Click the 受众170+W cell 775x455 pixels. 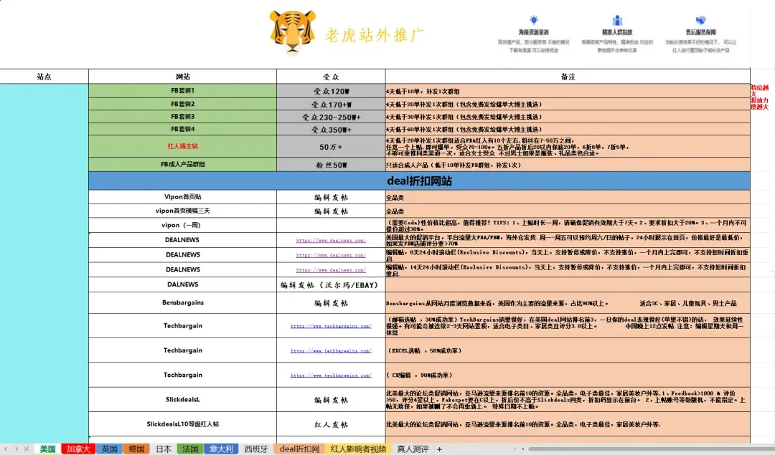click(x=331, y=104)
